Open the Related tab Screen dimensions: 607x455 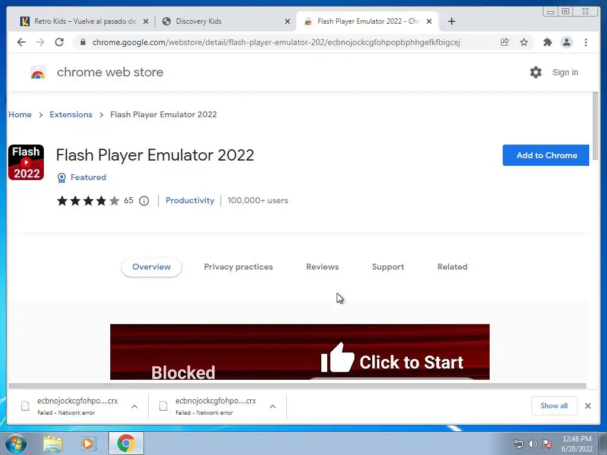coord(452,267)
